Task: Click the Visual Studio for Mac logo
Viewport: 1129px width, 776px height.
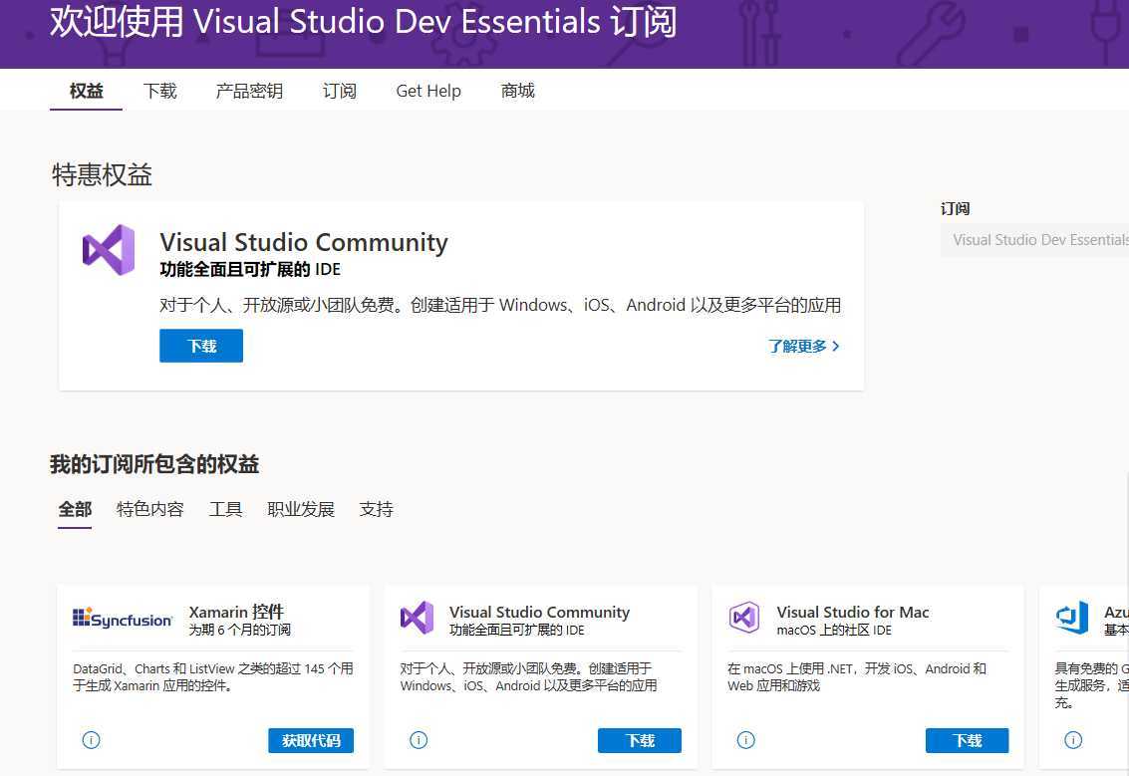Action: pyautogui.click(x=744, y=619)
